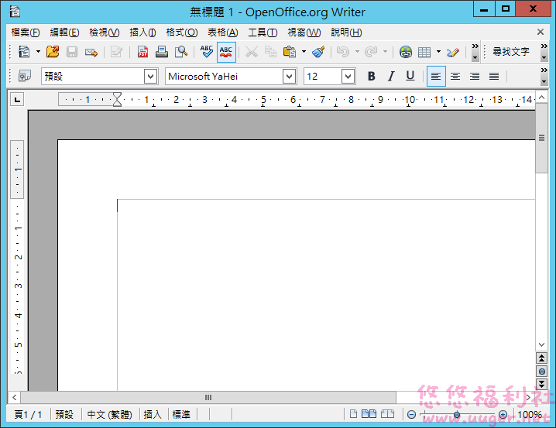Open the 插入(I) menu
This screenshot has height=428, width=556.
[142, 33]
